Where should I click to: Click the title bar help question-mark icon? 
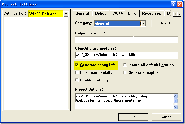(x=173, y=4)
